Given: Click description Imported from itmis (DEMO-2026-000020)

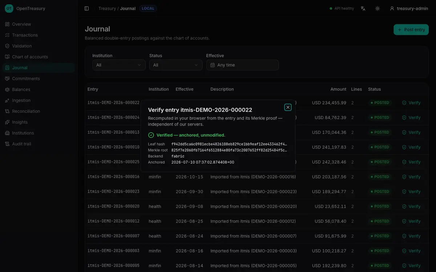Looking at the screenshot, I should click(254, 206).
